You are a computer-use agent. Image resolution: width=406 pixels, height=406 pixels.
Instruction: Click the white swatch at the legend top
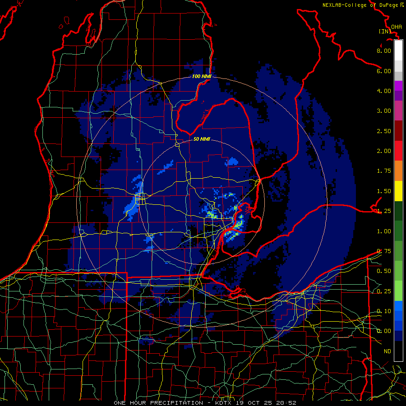(398, 51)
